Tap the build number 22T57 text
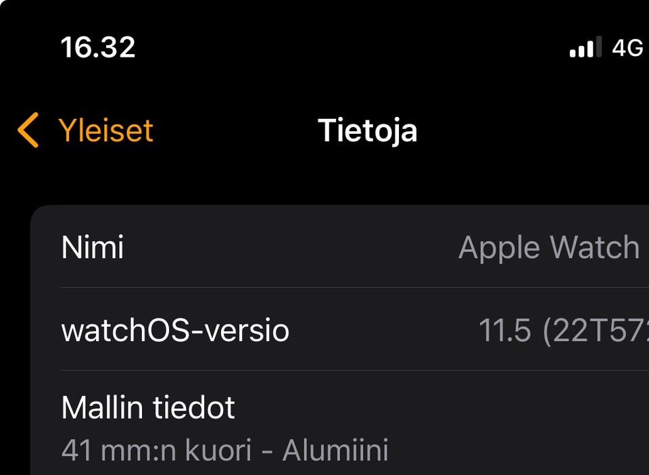 (596, 330)
